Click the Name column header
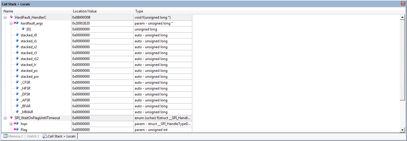This screenshot has width=407, height=141. coord(37,11)
